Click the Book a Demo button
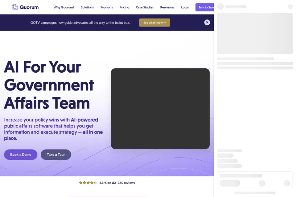 [x=21, y=155]
